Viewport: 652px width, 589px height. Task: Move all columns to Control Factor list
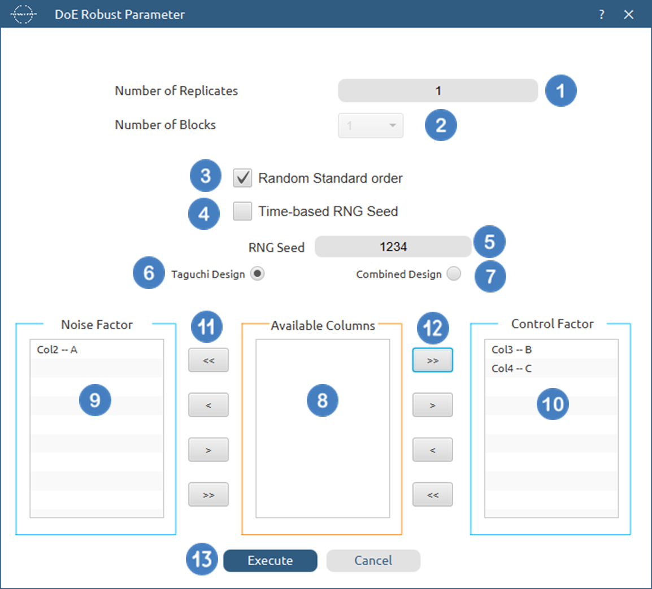[433, 360]
